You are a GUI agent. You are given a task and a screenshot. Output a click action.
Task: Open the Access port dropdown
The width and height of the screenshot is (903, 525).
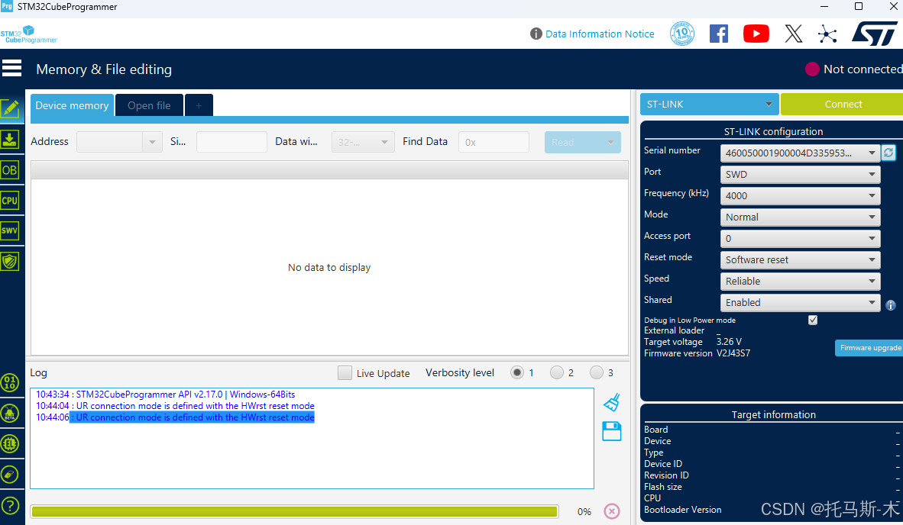(800, 238)
